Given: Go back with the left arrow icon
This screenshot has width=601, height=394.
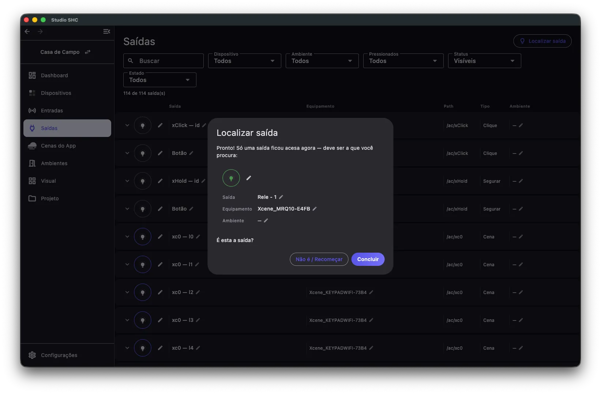Looking at the screenshot, I should (27, 31).
